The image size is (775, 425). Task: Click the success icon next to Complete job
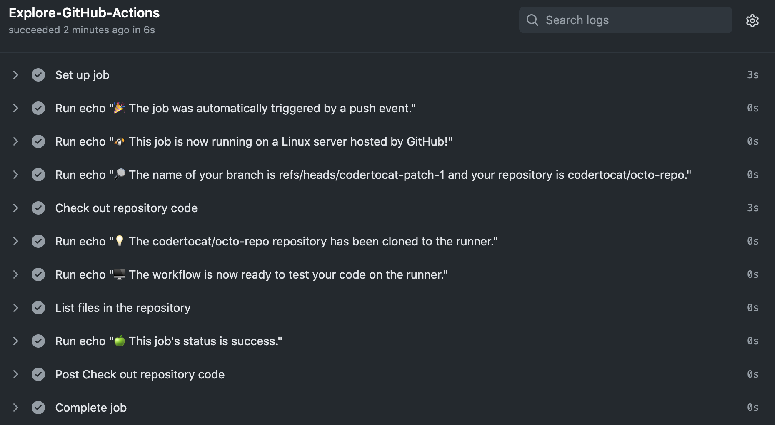click(38, 408)
